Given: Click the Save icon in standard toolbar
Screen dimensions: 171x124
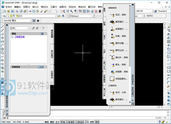Looking at the screenshot, I should tap(13, 11).
